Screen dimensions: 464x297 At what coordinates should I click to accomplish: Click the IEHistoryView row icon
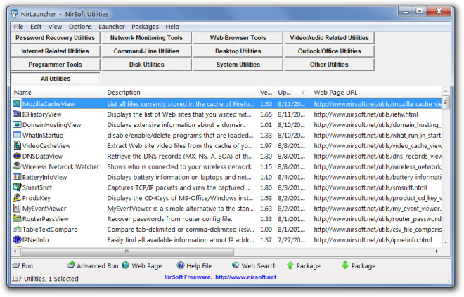point(17,114)
